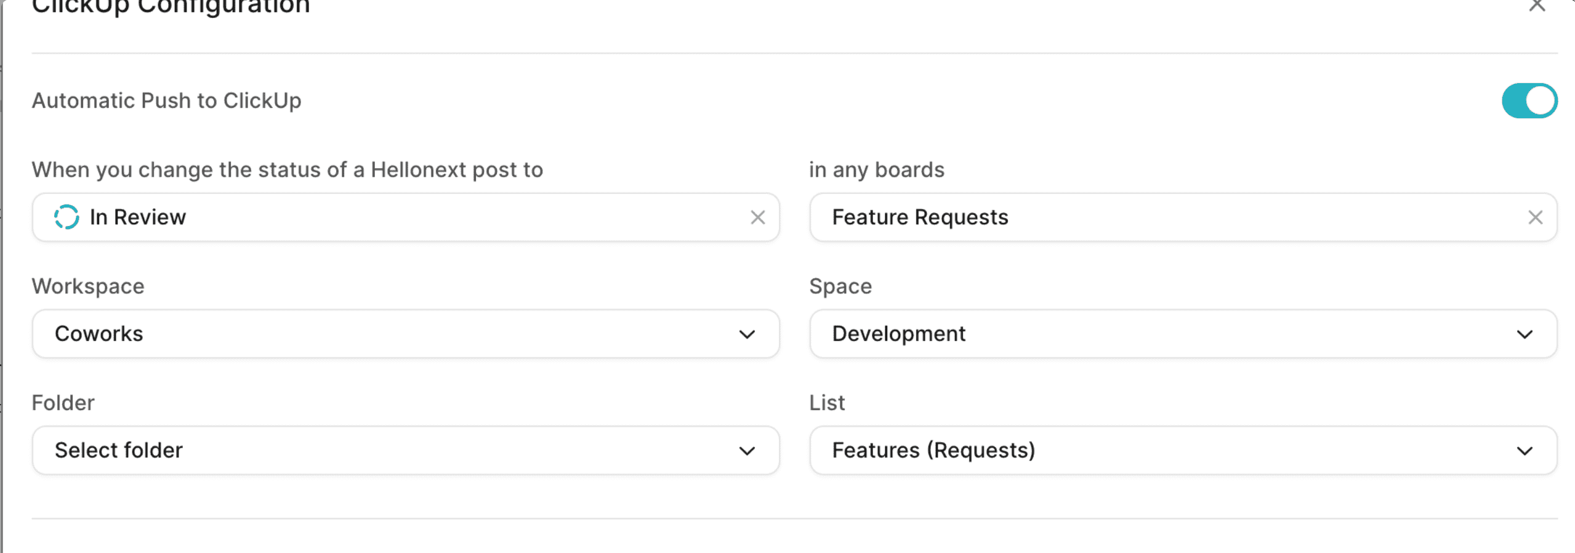1575x553 pixels.
Task: Click the Folder dropdown chevron arrow
Action: pyautogui.click(x=747, y=451)
